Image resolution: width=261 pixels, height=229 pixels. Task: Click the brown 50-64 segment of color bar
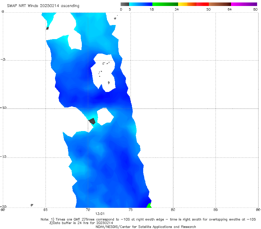[220, 4]
